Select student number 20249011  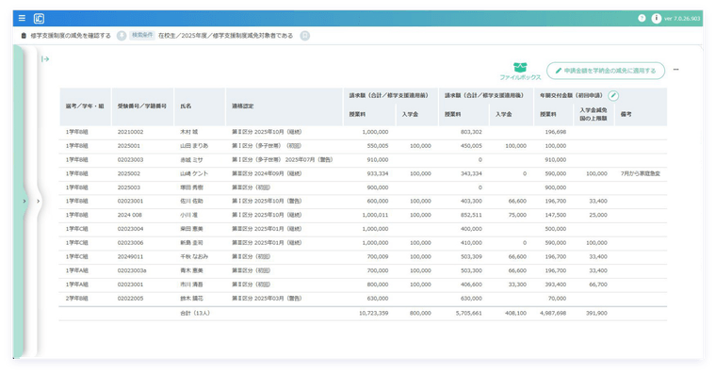point(130,256)
